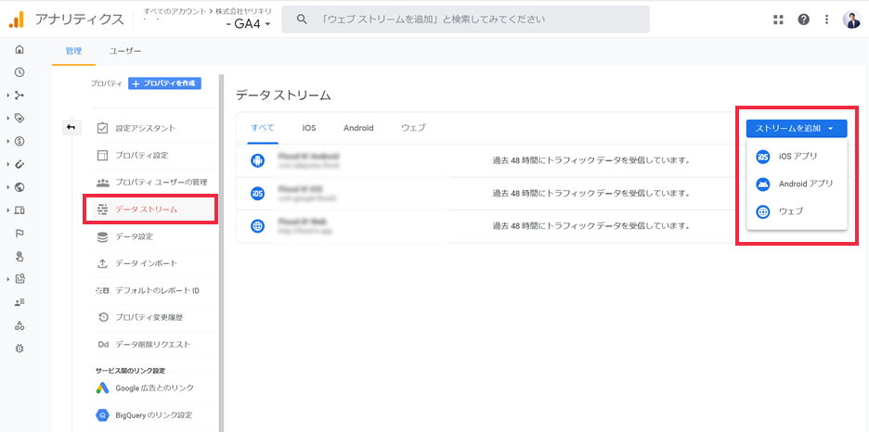Click the back arrow button in admin panel
This screenshot has width=869, height=432.
click(72, 127)
